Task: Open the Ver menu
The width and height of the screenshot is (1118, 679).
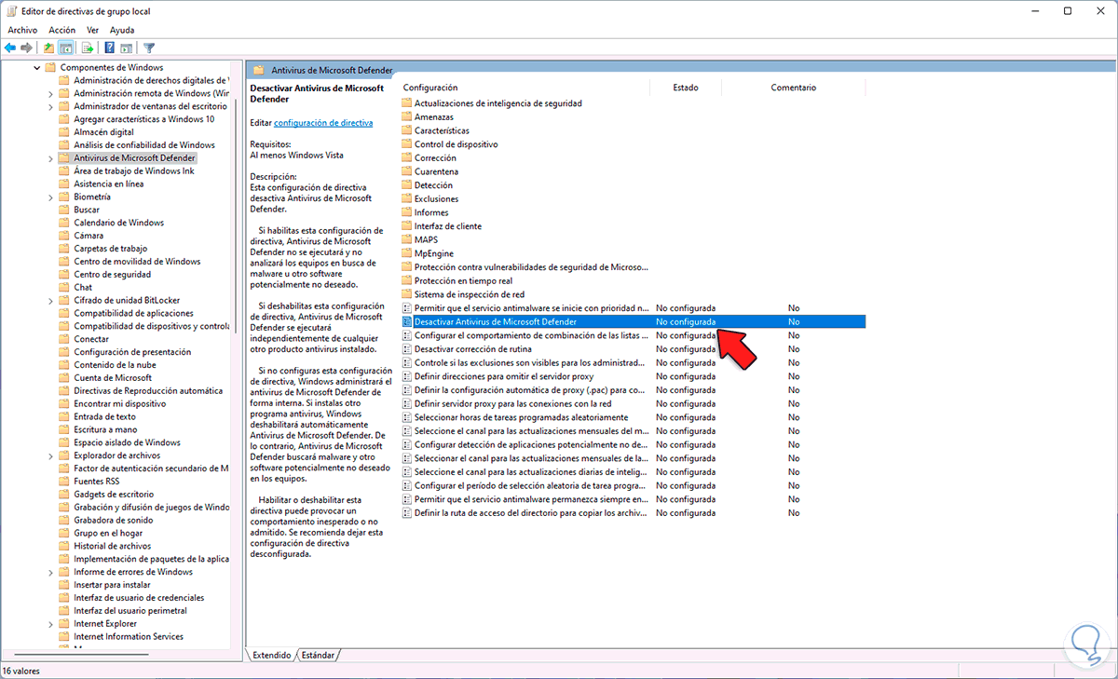Action: pos(93,30)
